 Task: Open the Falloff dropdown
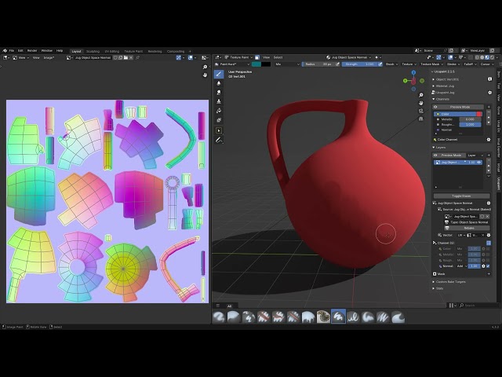coord(470,64)
